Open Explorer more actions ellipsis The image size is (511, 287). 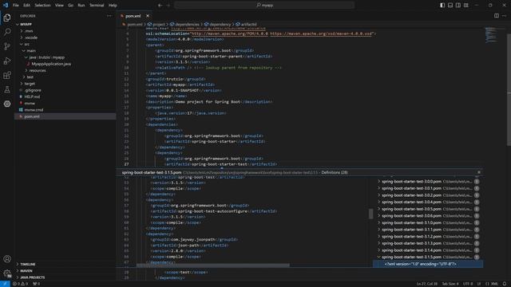pyautogui.click(x=109, y=16)
